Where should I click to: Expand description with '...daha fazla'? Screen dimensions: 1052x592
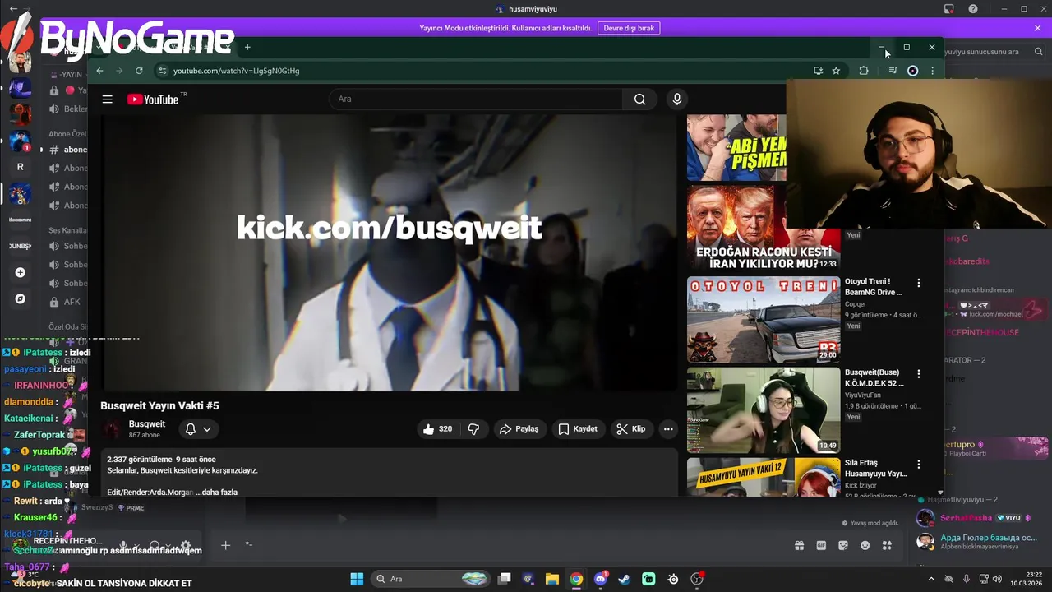217,493
